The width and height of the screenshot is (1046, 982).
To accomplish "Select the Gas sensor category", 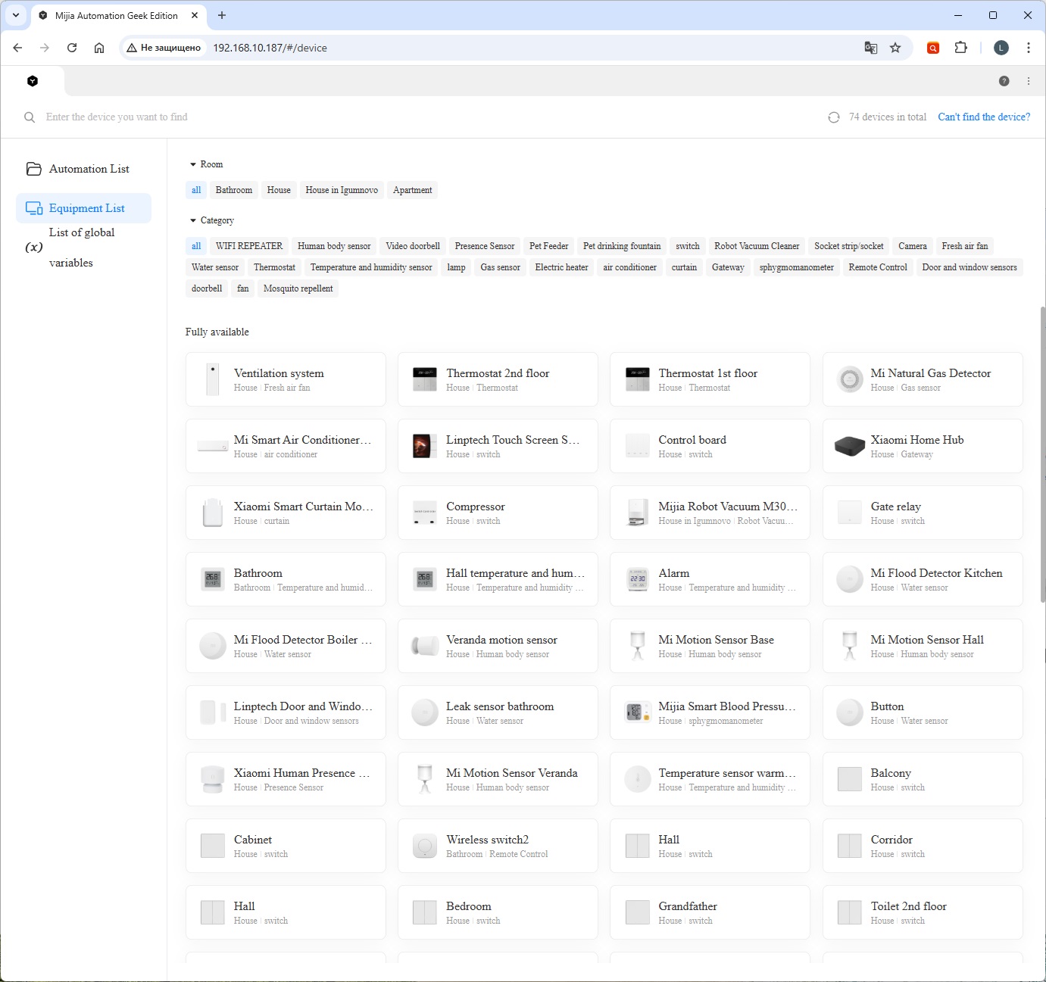I will click(501, 267).
